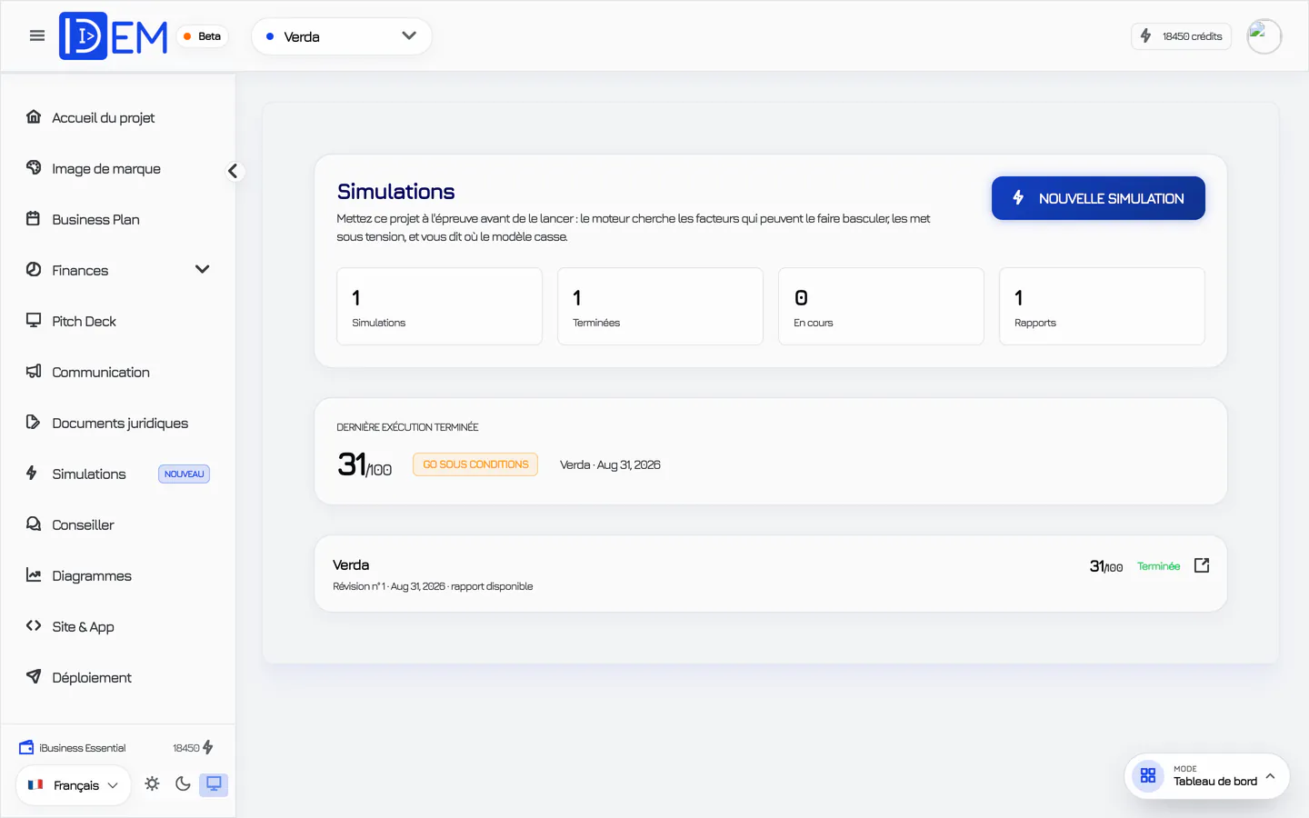The height and width of the screenshot is (818, 1309).
Task: Switch to dark theme moon icon
Action: tap(183, 783)
